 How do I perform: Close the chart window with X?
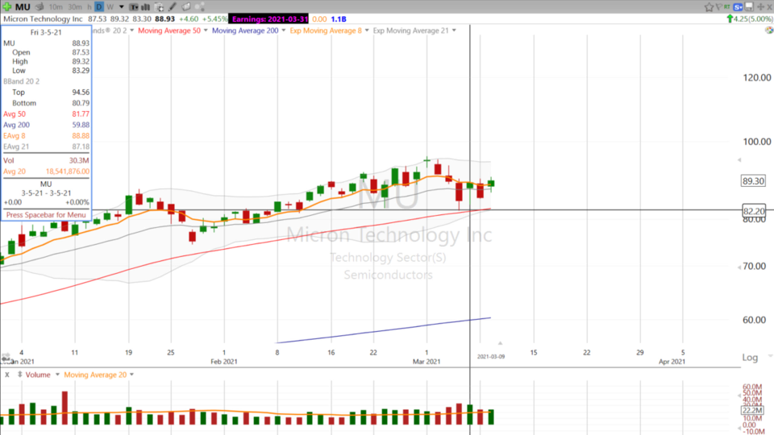click(769, 7)
